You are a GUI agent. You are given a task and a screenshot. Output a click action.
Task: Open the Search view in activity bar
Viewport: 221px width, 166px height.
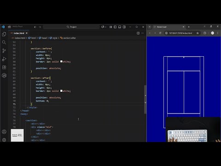click(x=4, y=42)
